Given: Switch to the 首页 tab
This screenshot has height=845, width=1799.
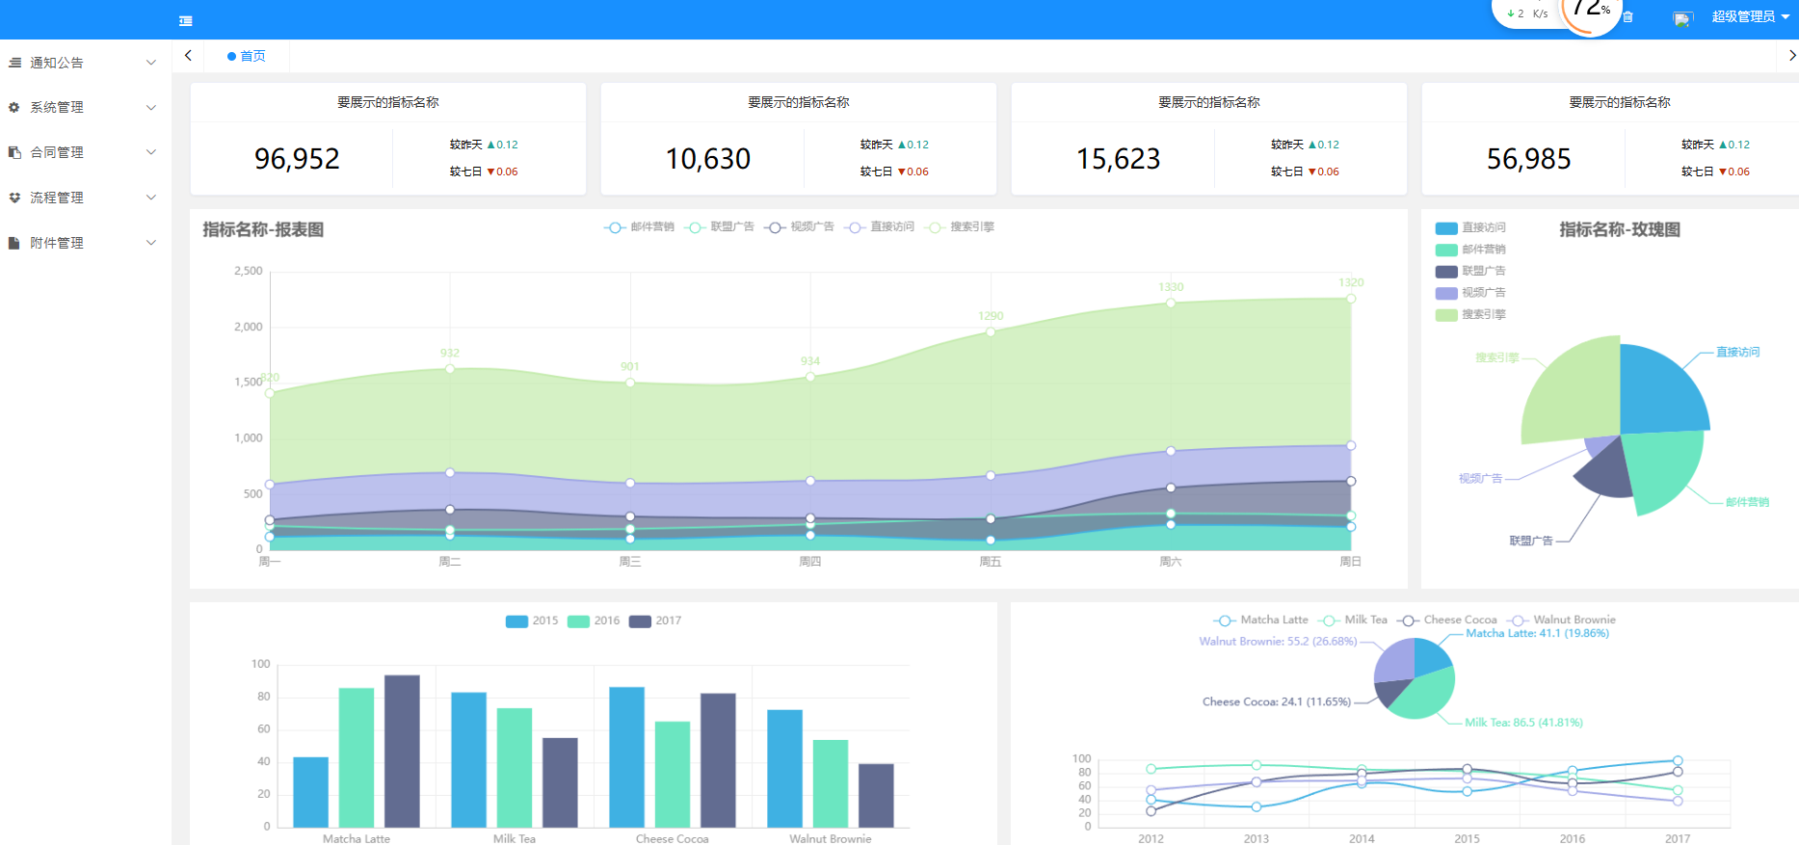Looking at the screenshot, I should (x=247, y=56).
